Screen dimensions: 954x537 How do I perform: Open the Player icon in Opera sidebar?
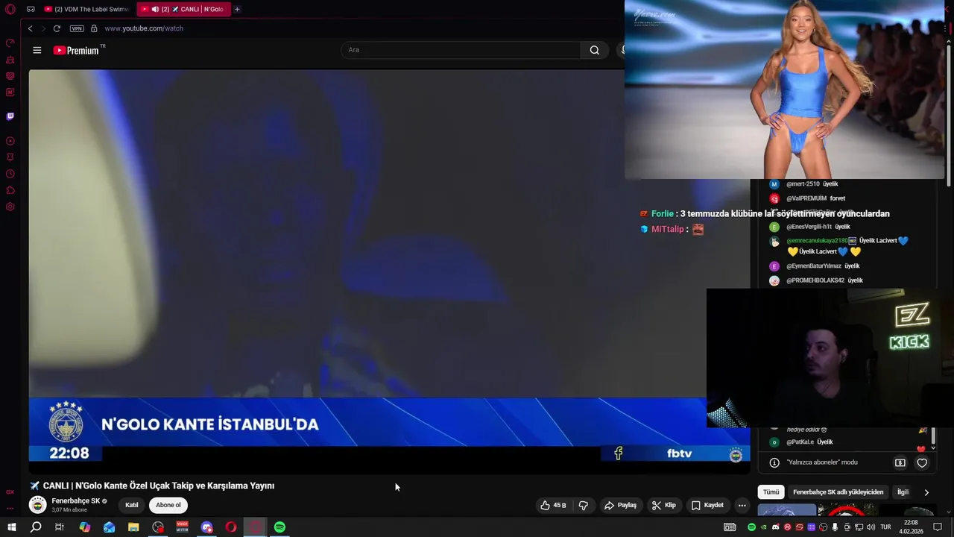(10, 141)
